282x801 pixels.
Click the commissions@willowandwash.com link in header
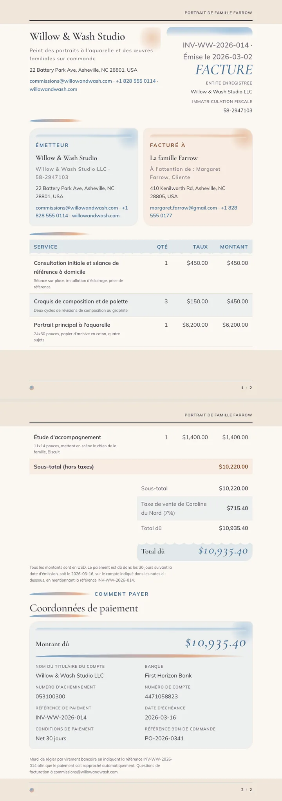[x=71, y=81]
